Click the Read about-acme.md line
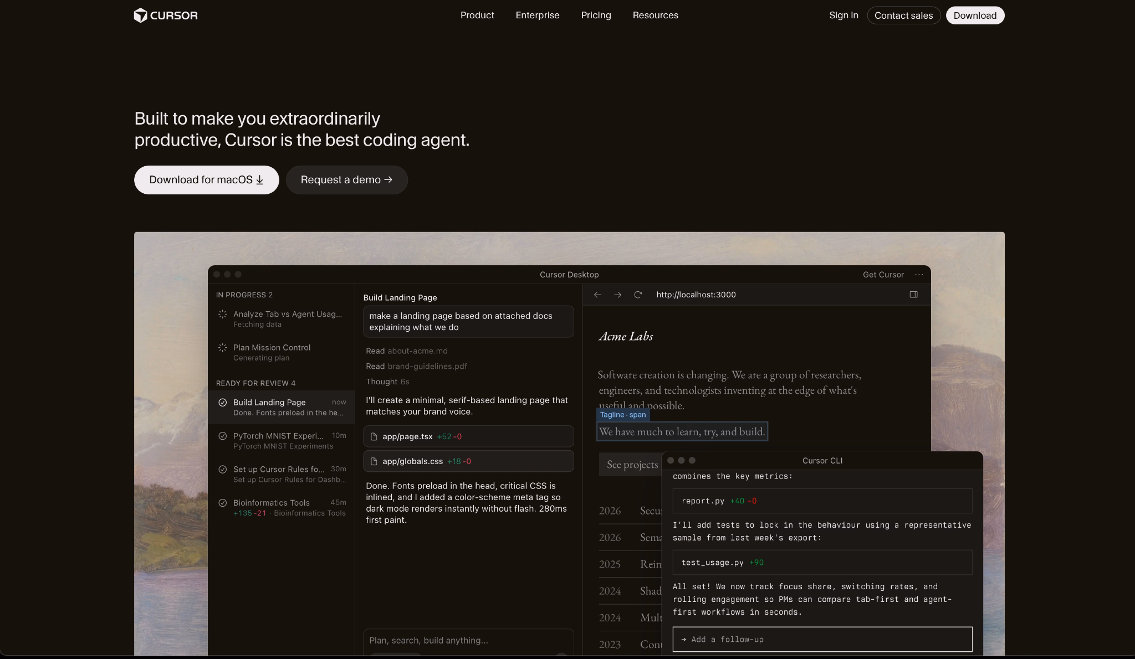 (407, 351)
